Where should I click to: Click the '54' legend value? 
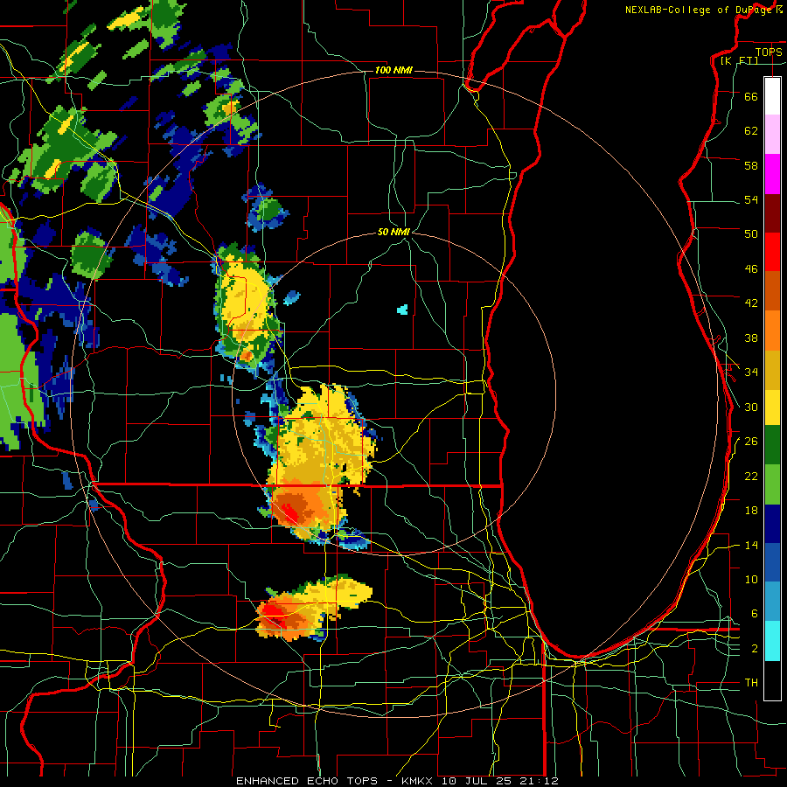pos(751,199)
